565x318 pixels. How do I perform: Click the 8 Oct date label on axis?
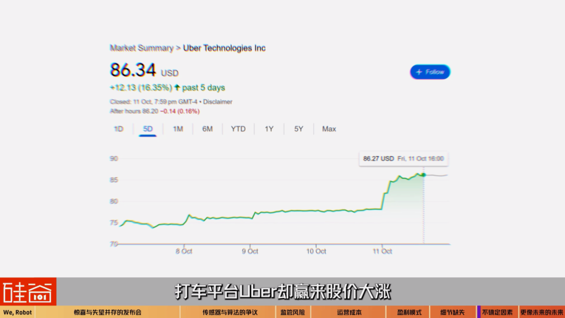184,252
